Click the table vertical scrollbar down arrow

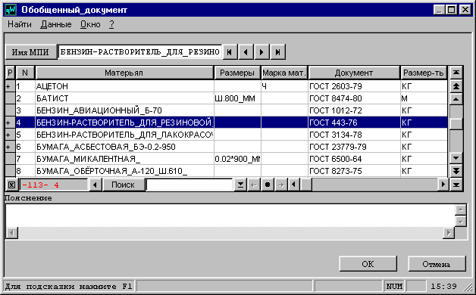(x=456, y=158)
